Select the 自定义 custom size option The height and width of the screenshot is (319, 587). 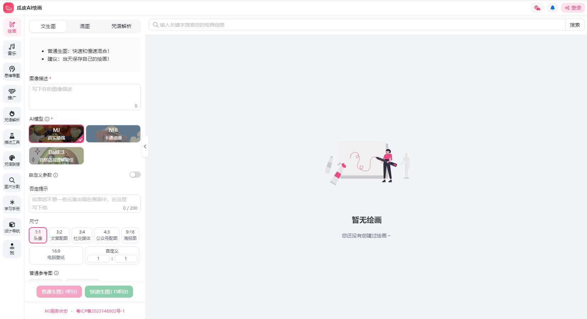[x=112, y=255]
